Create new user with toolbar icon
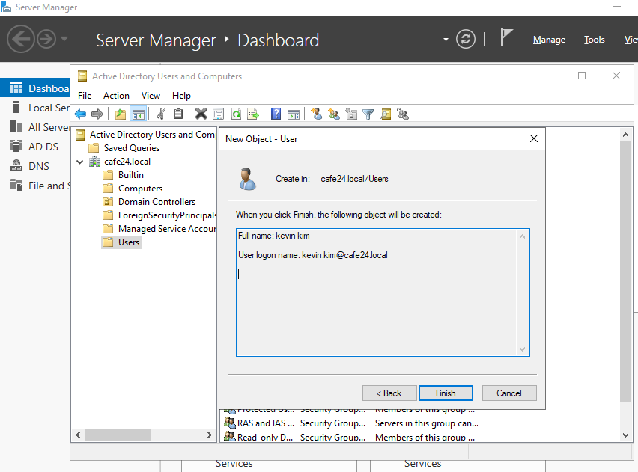638x472 pixels. pos(317,114)
